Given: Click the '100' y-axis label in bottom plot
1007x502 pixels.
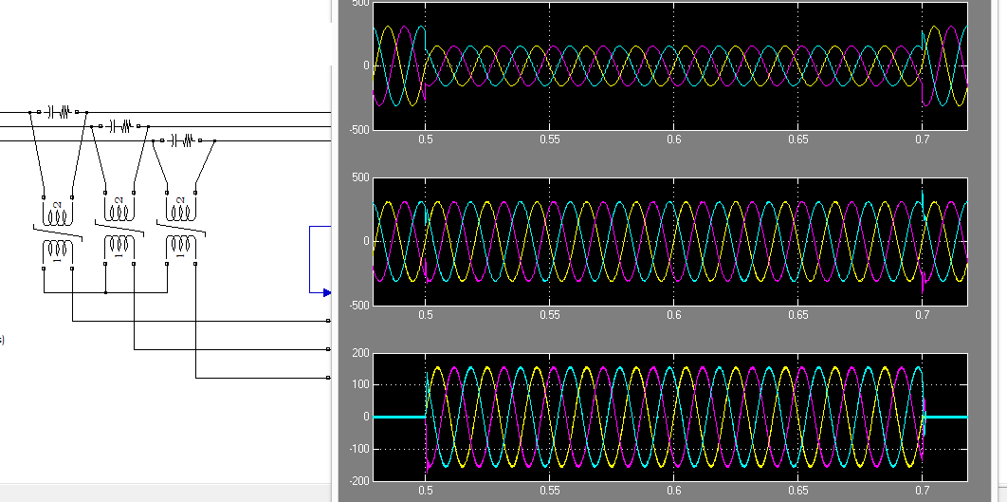Looking at the screenshot, I should tap(361, 385).
